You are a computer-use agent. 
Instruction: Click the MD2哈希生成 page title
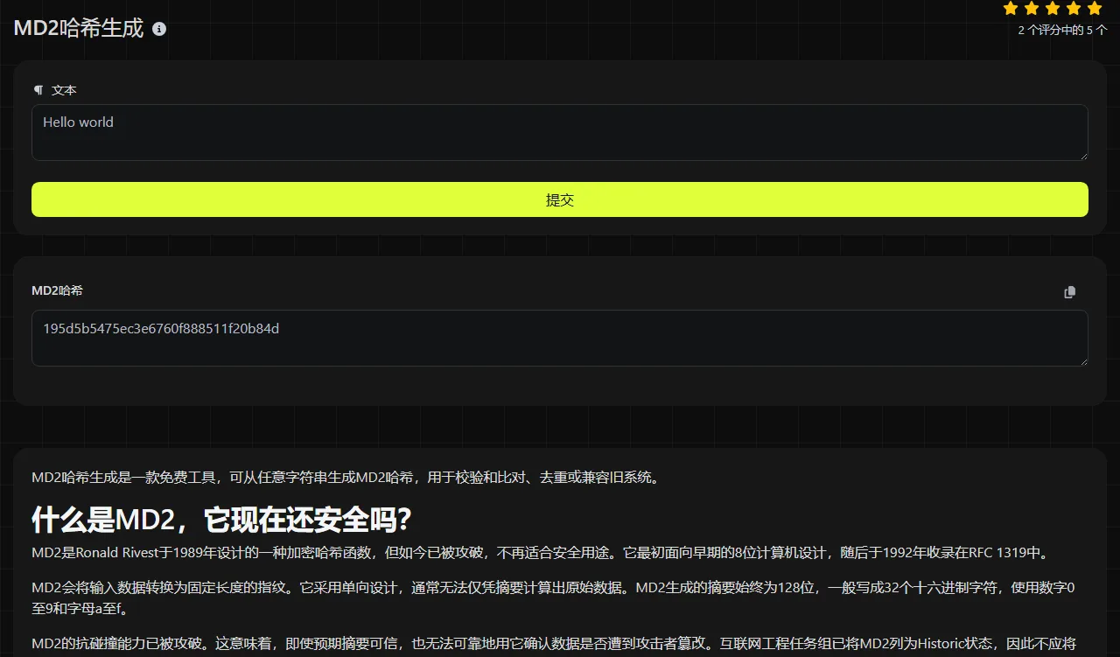click(x=79, y=28)
